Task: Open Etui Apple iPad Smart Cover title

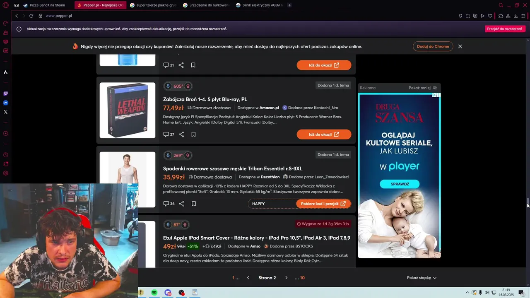Action: coord(257,238)
